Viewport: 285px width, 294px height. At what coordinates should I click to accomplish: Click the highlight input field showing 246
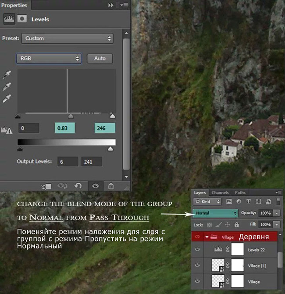click(x=105, y=128)
